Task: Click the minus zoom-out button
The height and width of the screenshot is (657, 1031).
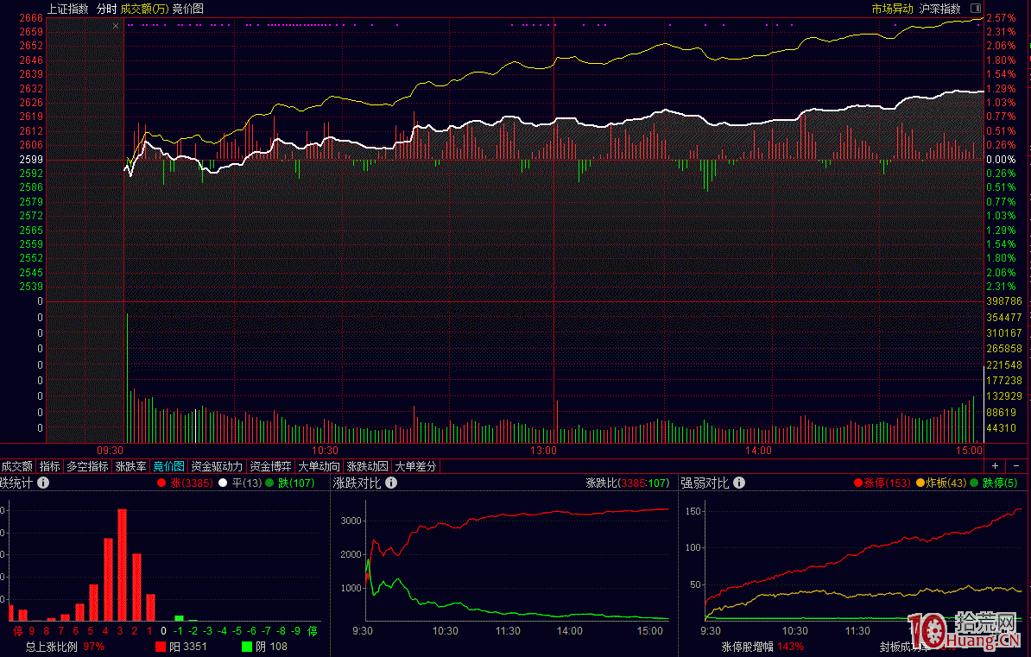Action: 1015,466
